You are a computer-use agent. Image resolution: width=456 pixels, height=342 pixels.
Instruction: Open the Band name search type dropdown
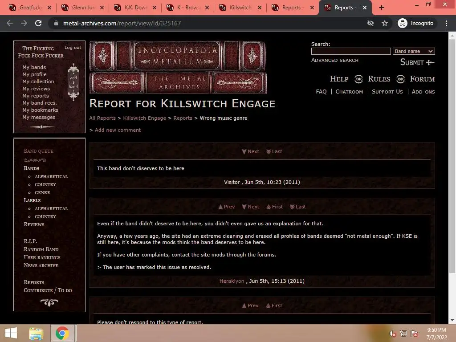[414, 51]
